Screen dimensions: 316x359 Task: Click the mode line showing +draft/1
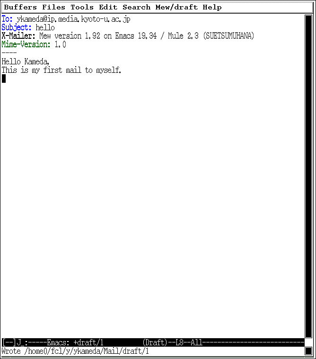tap(153, 342)
